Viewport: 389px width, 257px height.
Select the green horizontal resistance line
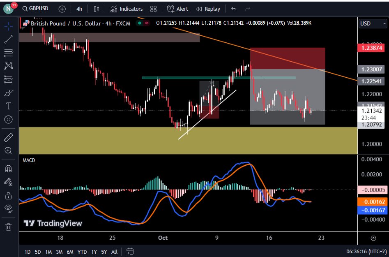tap(219, 78)
